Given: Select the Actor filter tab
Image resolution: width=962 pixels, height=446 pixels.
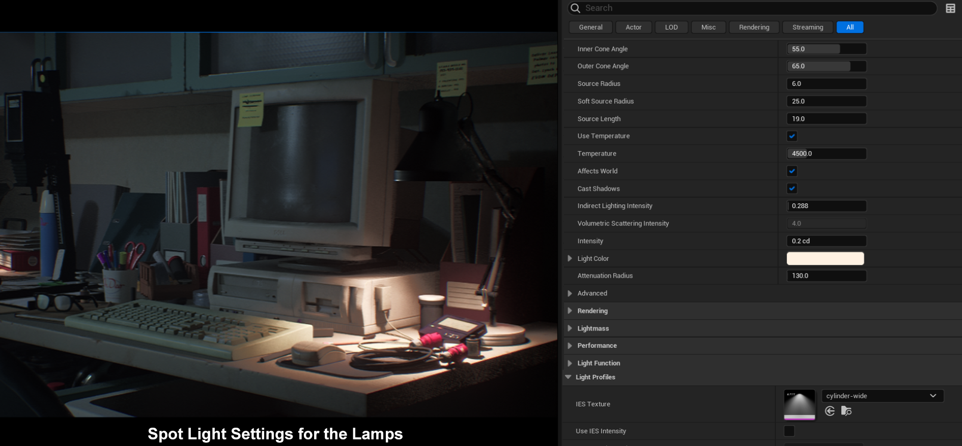Looking at the screenshot, I should click(x=633, y=27).
